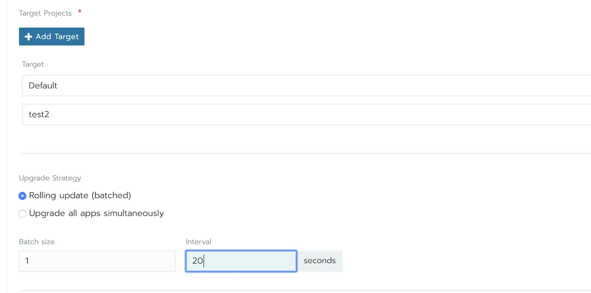This screenshot has width=591, height=293.
Task: Click the Rolling update (batched) label text
Action: [80, 195]
